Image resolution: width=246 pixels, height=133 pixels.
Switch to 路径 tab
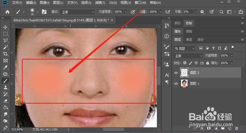click(200, 40)
